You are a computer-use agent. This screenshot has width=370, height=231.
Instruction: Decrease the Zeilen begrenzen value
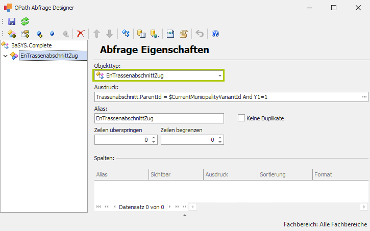(220, 142)
